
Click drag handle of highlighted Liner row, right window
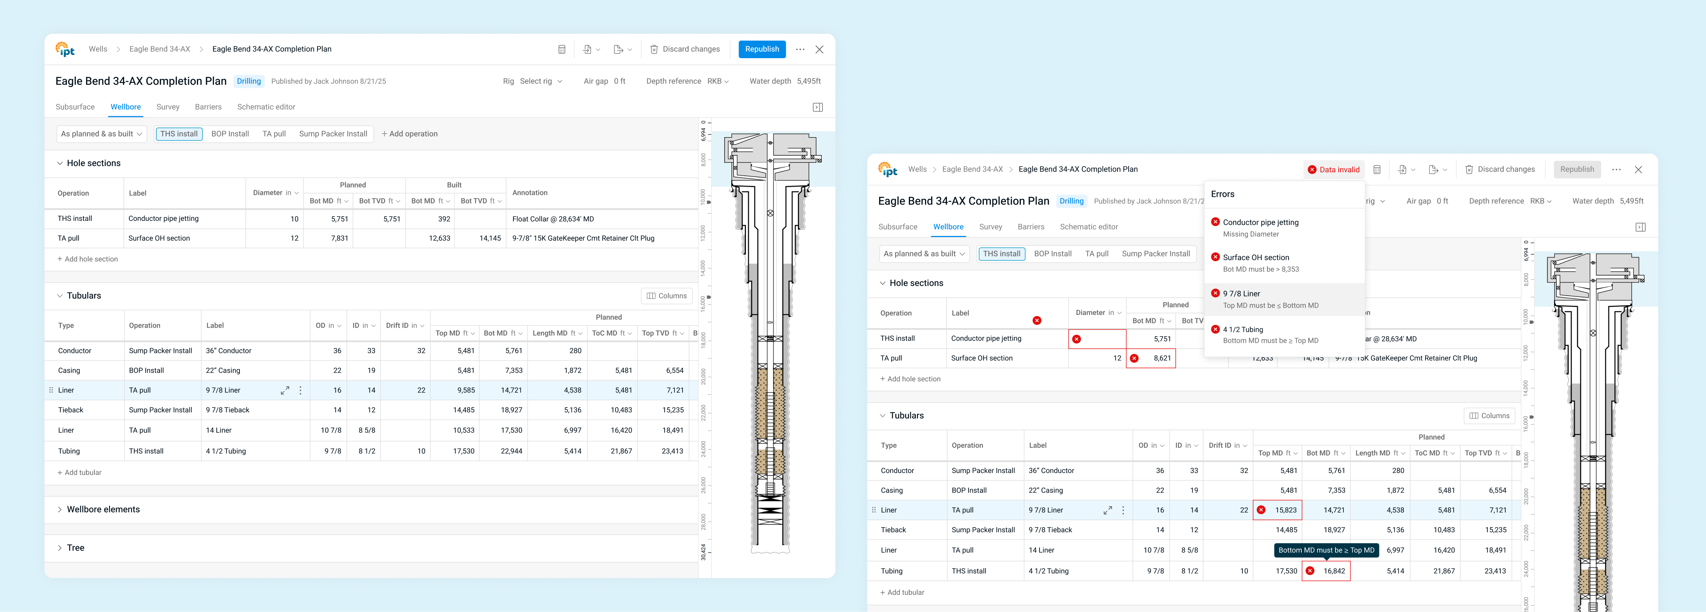coord(874,510)
